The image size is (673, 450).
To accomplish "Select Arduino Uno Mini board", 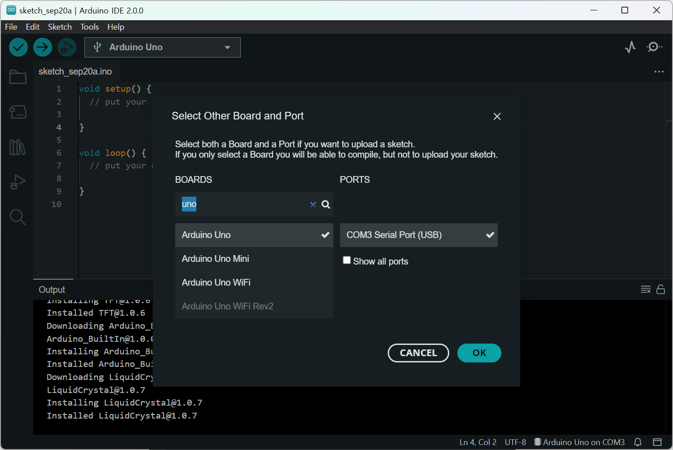I will (254, 259).
